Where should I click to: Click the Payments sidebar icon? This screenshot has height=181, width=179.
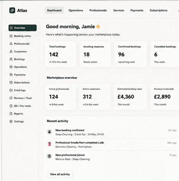[x=11, y=75]
